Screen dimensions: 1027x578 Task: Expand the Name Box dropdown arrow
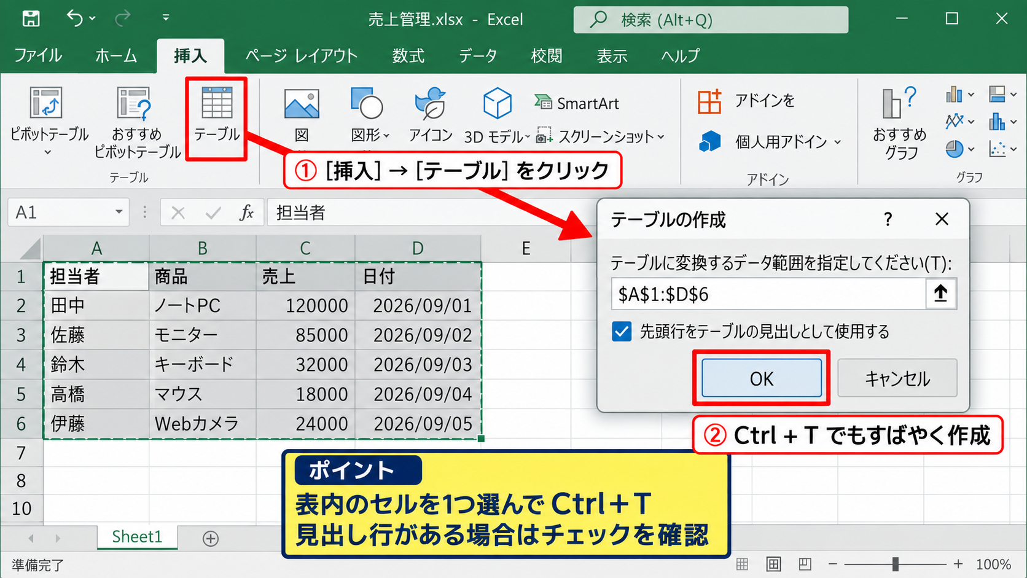point(119,213)
